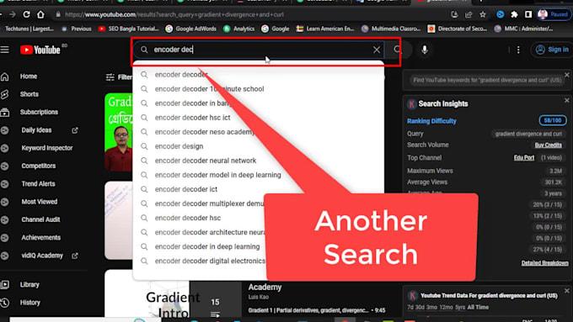
Task: Select the 12mo trend range tab
Action: click(x=446, y=307)
